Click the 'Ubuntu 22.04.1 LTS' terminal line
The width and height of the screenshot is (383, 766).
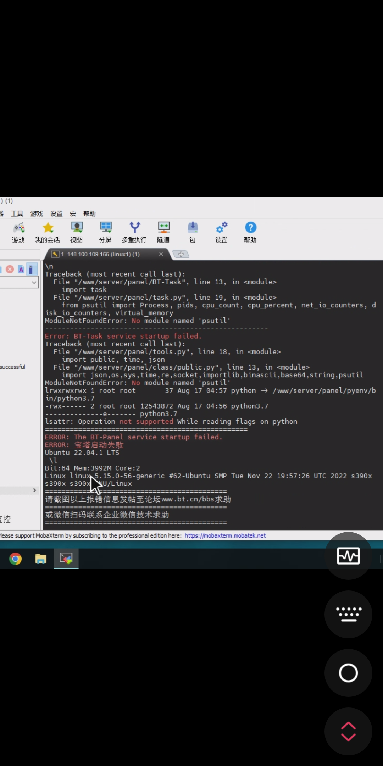pos(82,453)
